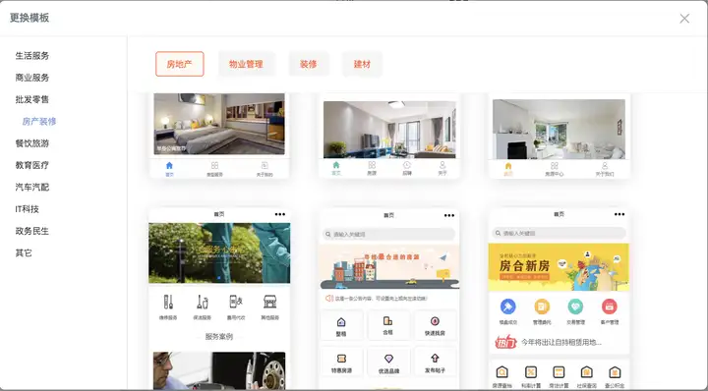The image size is (708, 391).
Task: Click the blue home icon in the bedroom template
Action: (x=169, y=165)
